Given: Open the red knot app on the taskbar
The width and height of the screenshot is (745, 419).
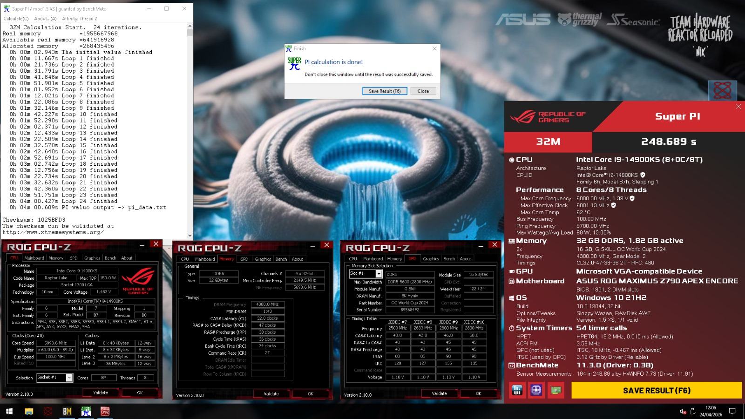Looking at the screenshot, I should [48, 411].
